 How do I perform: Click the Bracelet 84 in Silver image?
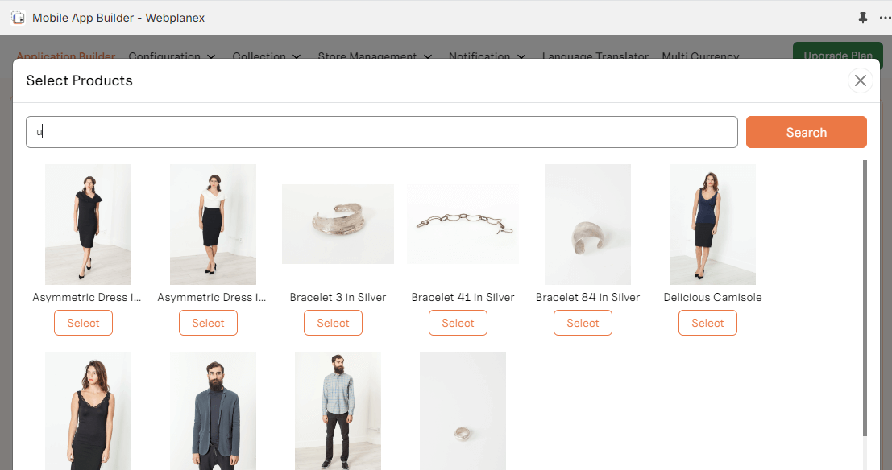click(x=587, y=224)
